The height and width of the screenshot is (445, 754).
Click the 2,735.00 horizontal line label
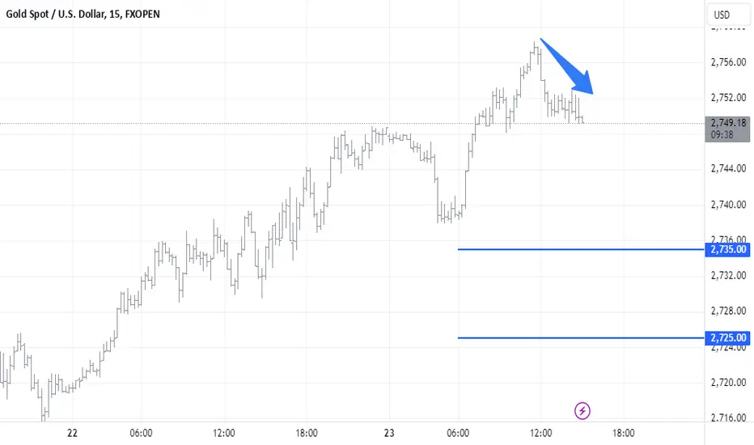(x=727, y=249)
